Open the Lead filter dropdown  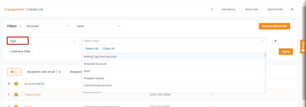click(98, 26)
